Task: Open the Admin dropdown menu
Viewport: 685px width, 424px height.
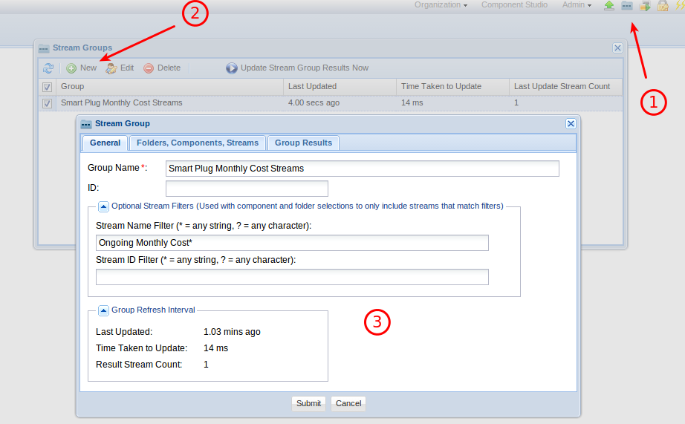Action: 577,5
